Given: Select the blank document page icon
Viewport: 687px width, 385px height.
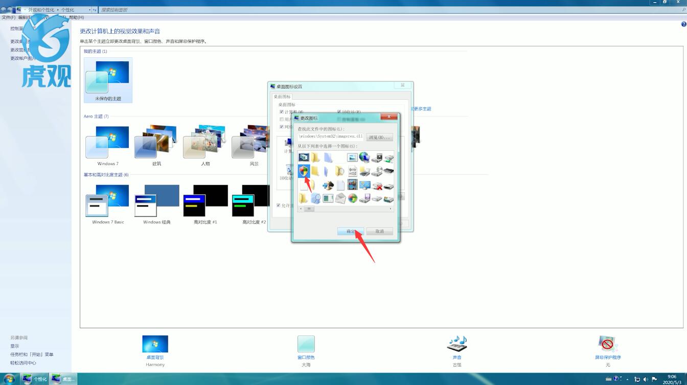Looking at the screenshot, I should [340, 185].
